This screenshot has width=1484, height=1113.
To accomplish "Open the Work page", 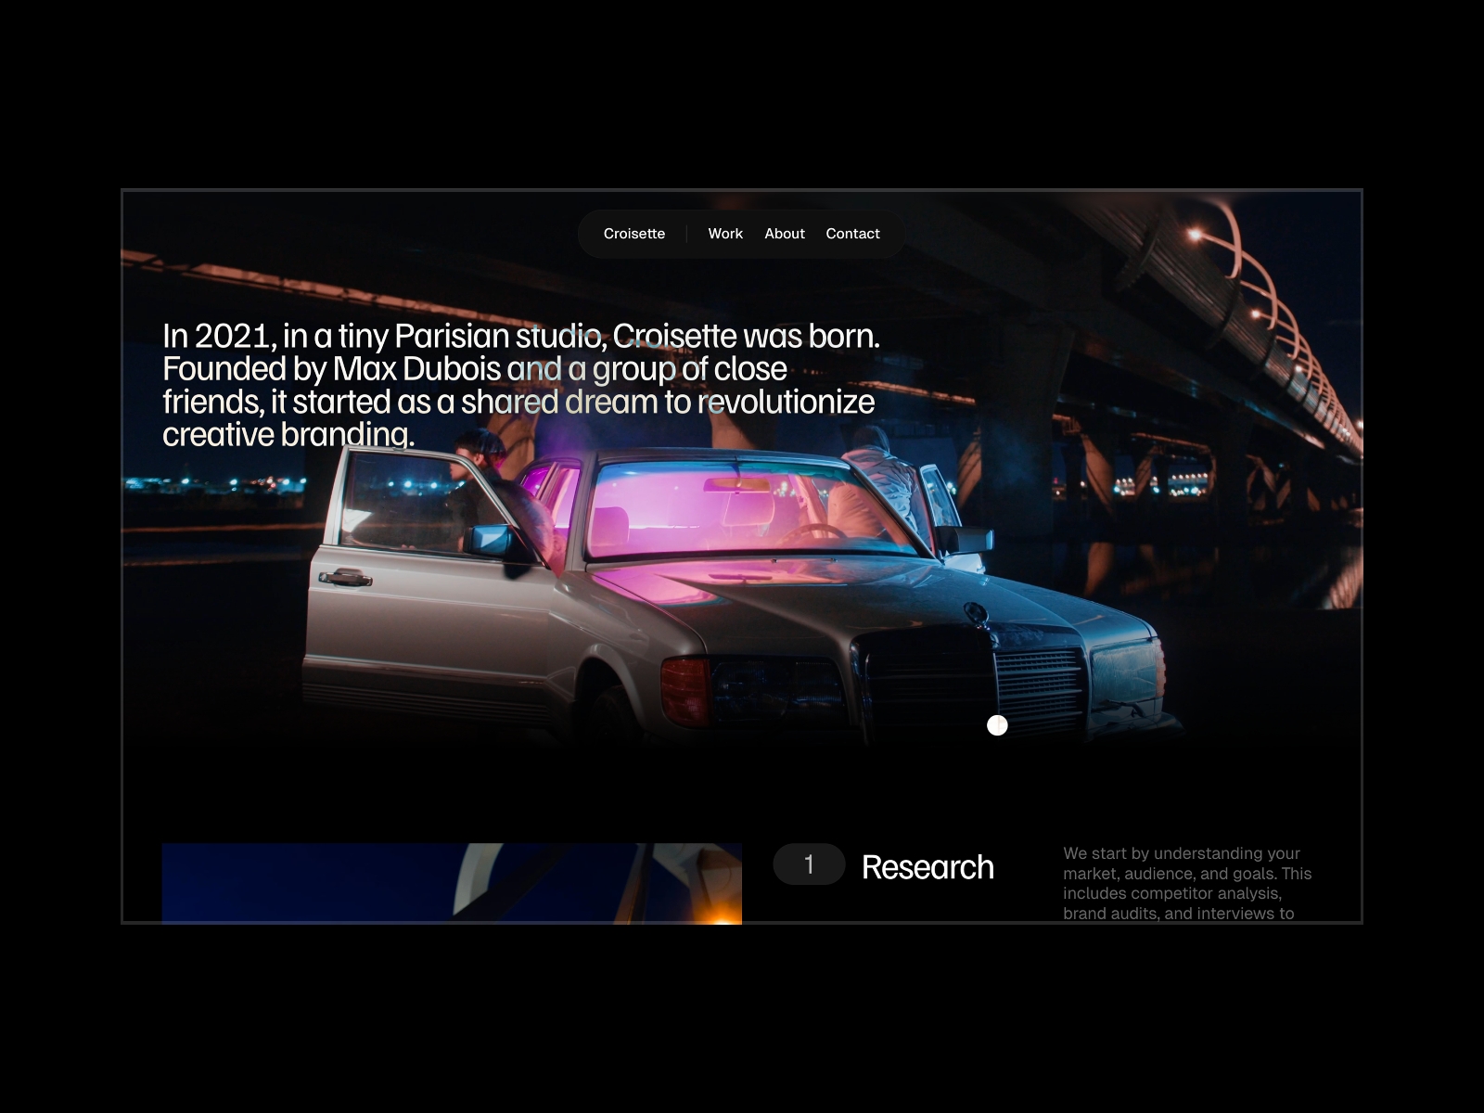I will click(x=725, y=234).
